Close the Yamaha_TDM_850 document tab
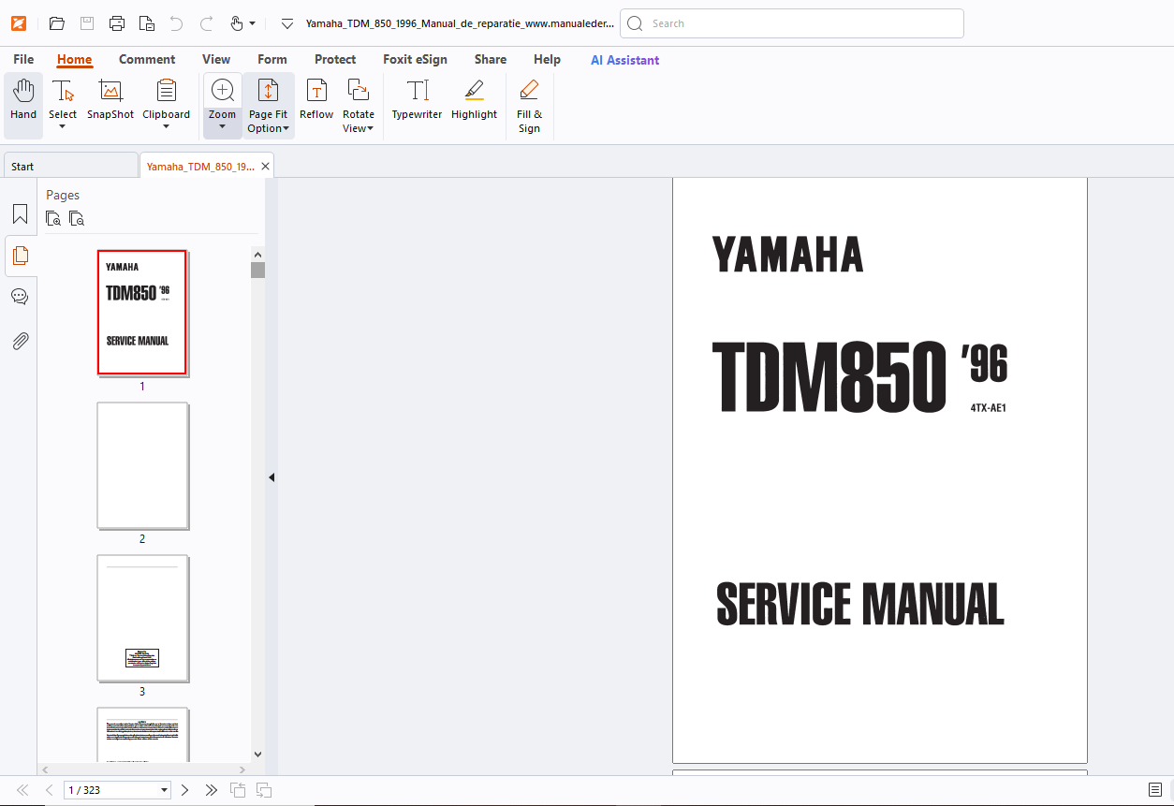 click(266, 166)
